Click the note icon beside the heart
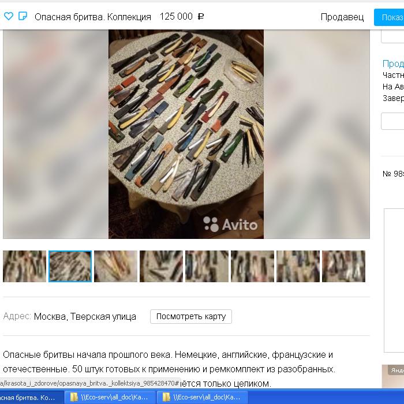This screenshot has height=404, width=404. (x=23, y=16)
